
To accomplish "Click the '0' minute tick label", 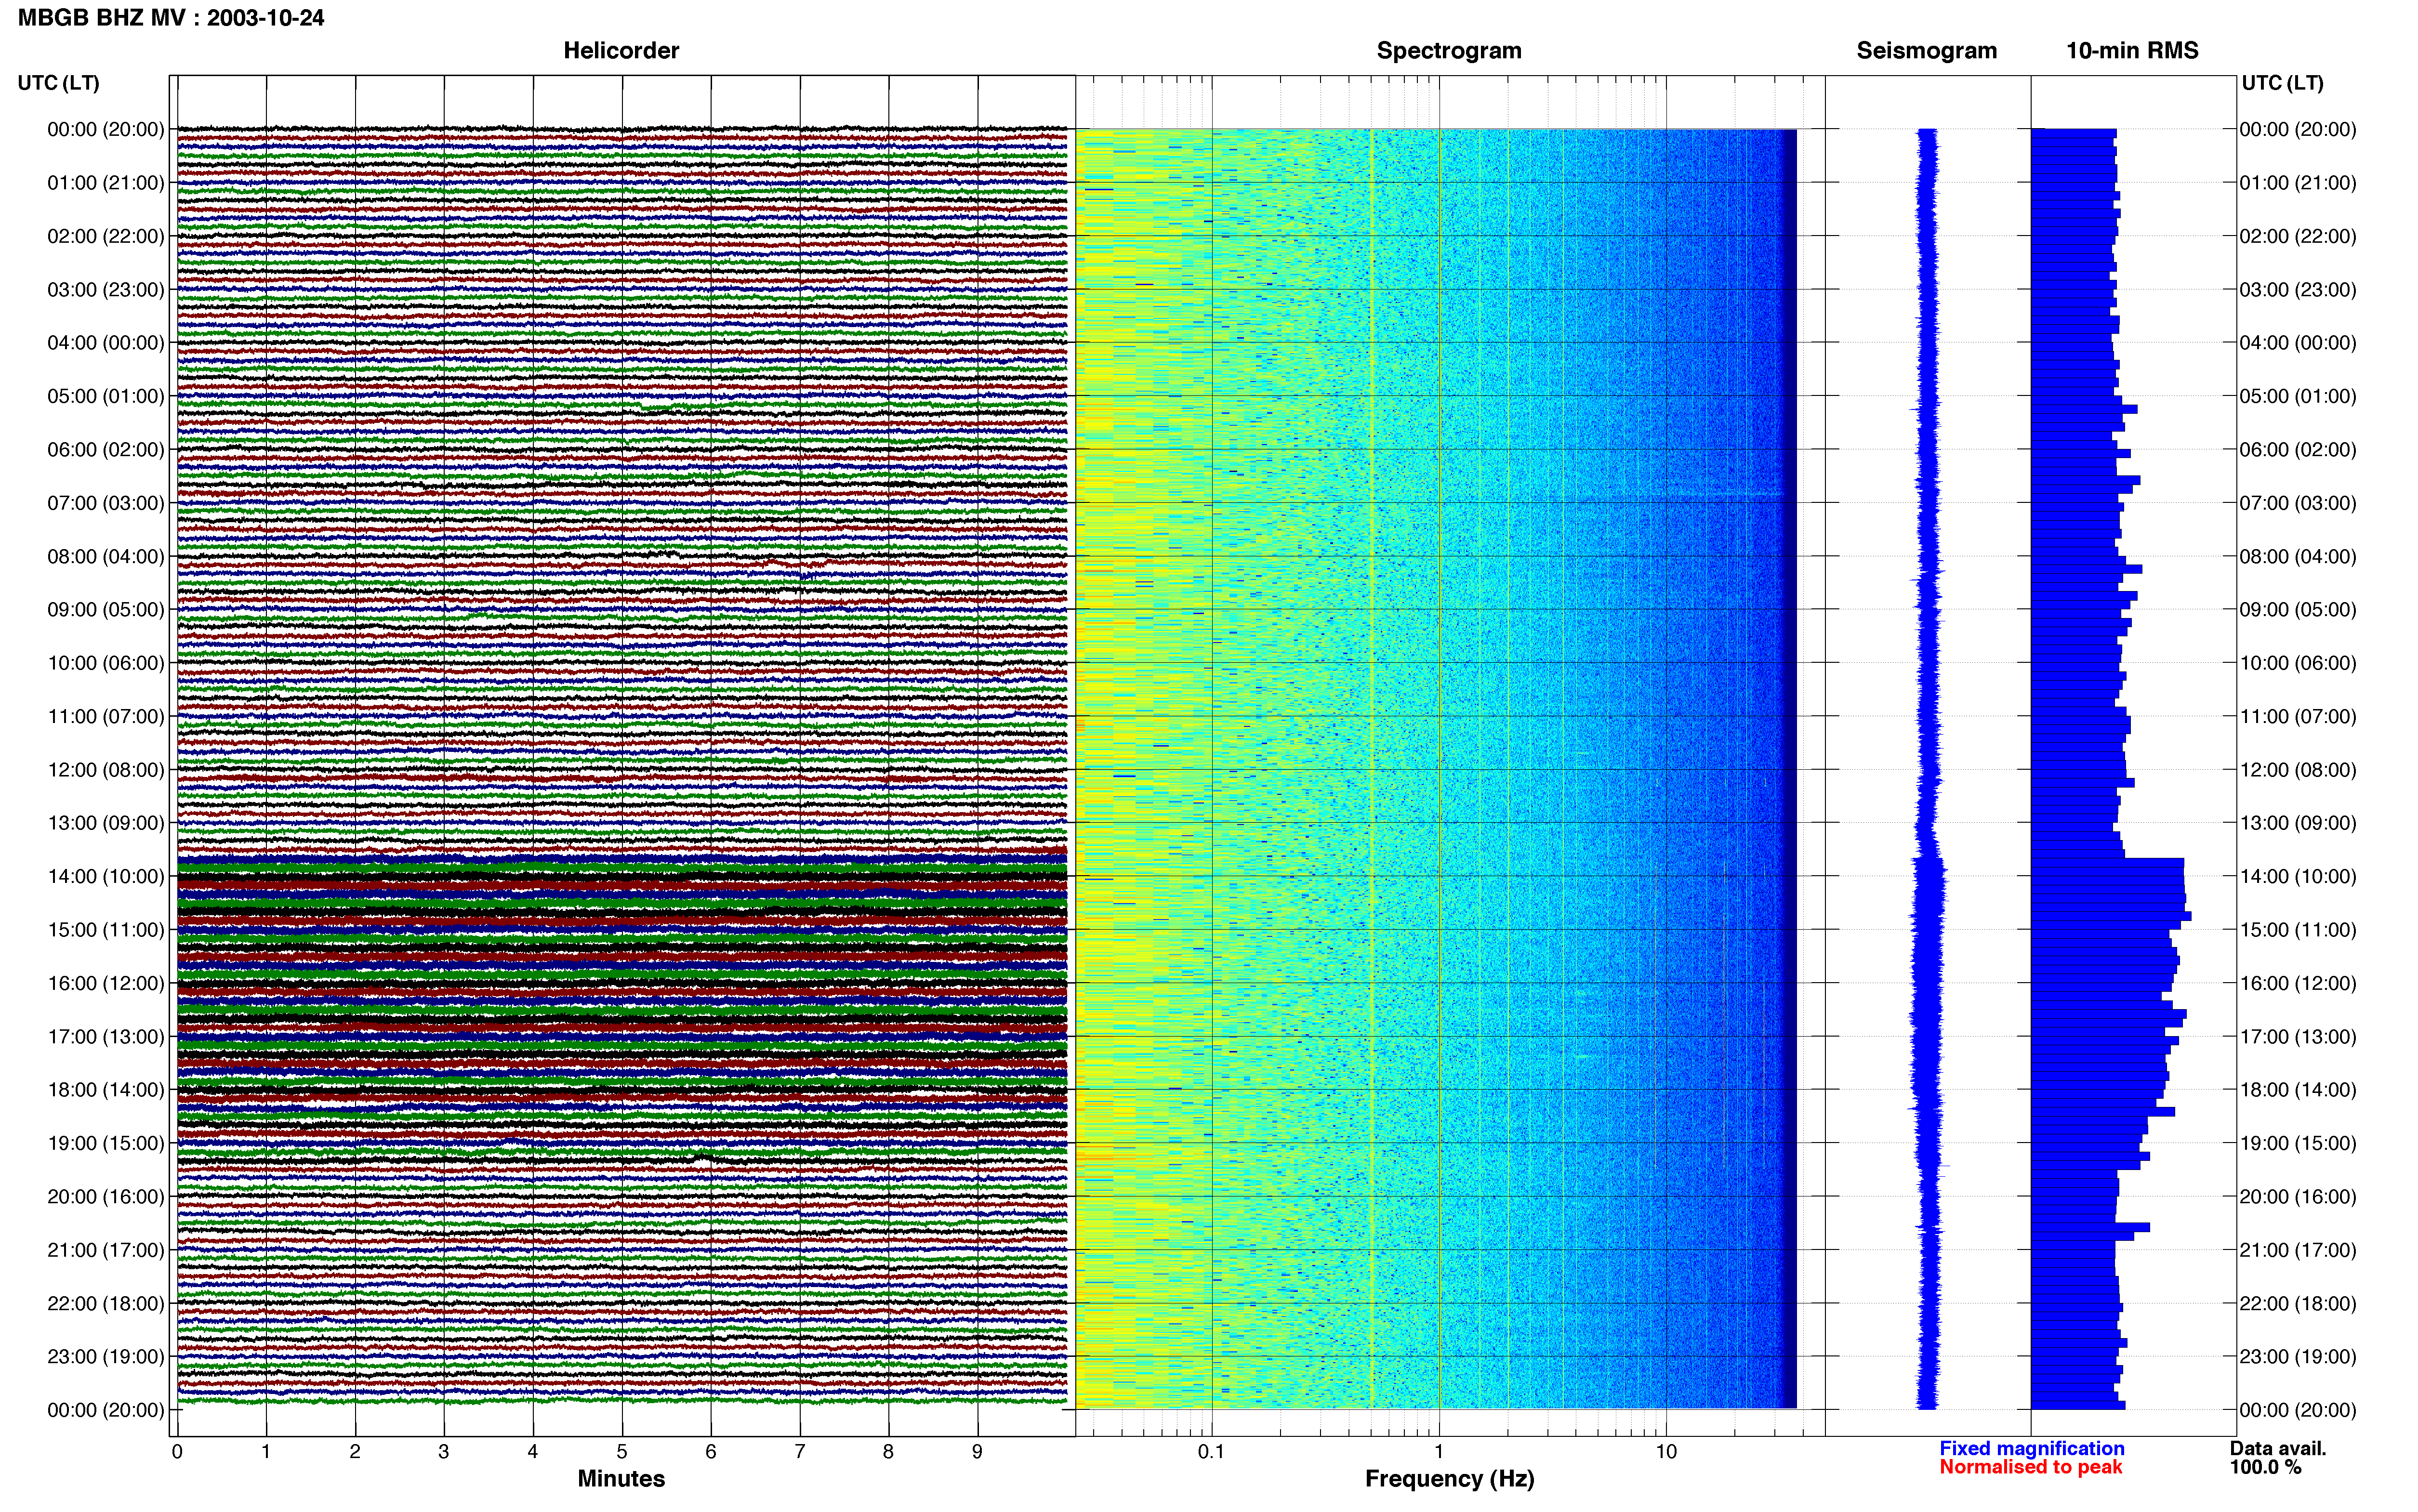I will coord(177,1452).
